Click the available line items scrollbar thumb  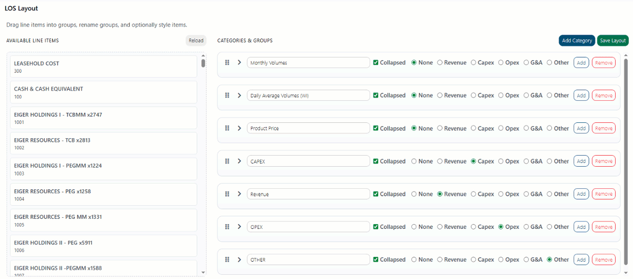(203, 63)
